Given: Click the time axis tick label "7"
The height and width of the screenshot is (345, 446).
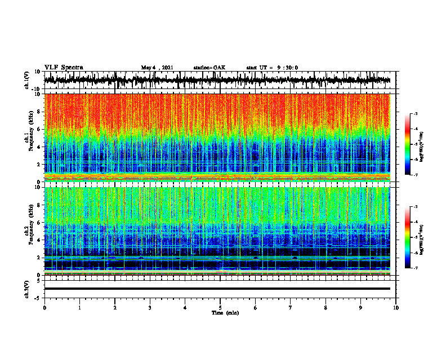Looking at the screenshot, I should (x=291, y=308).
